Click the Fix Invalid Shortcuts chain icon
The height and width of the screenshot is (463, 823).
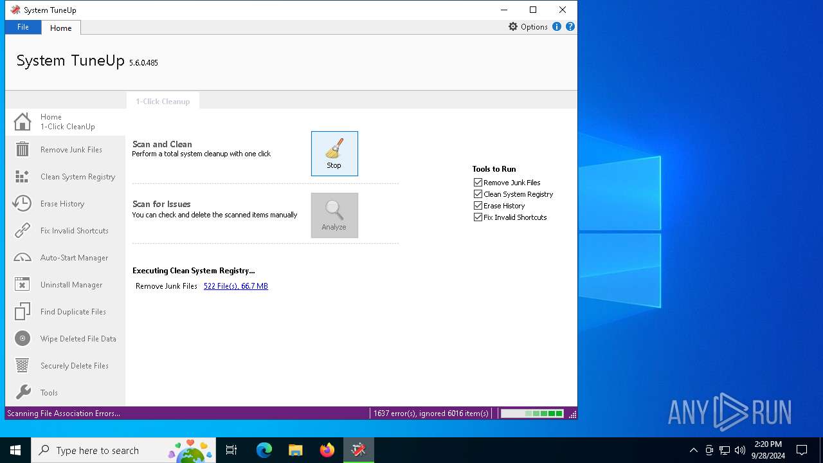click(x=23, y=230)
